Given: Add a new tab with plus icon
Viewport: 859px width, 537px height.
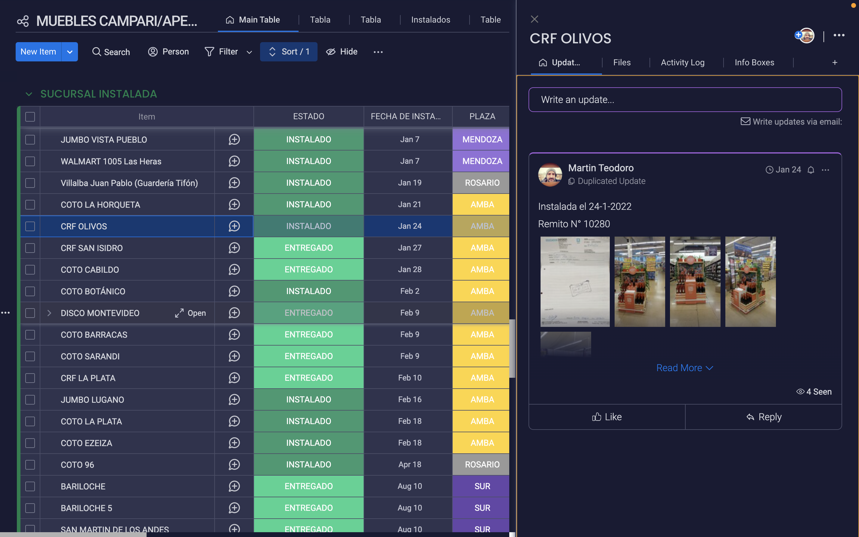Looking at the screenshot, I should point(835,63).
